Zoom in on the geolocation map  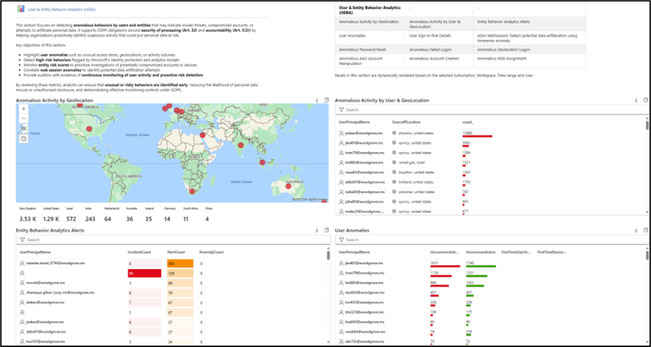24,109
